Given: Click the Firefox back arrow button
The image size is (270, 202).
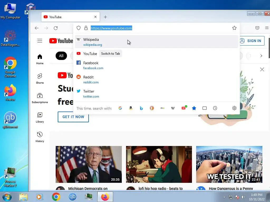Looking at the screenshot, I should tap(37, 28).
